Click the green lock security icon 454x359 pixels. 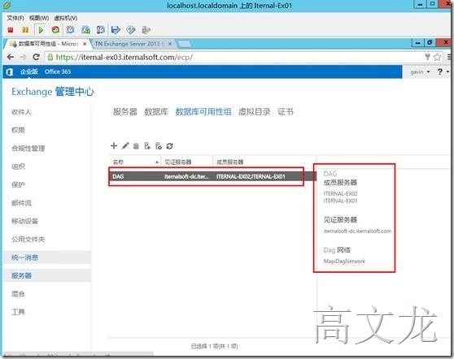pyautogui.click(x=50, y=57)
